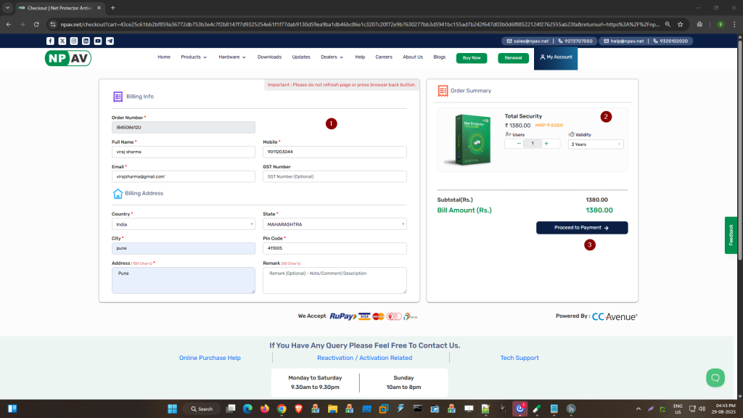Click the green Renewal button
Screen dimensions: 743x418
tap(513, 58)
